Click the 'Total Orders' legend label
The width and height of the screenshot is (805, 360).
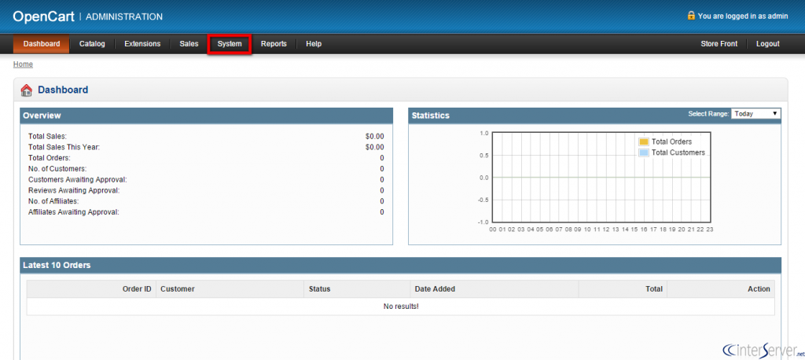[x=671, y=141]
